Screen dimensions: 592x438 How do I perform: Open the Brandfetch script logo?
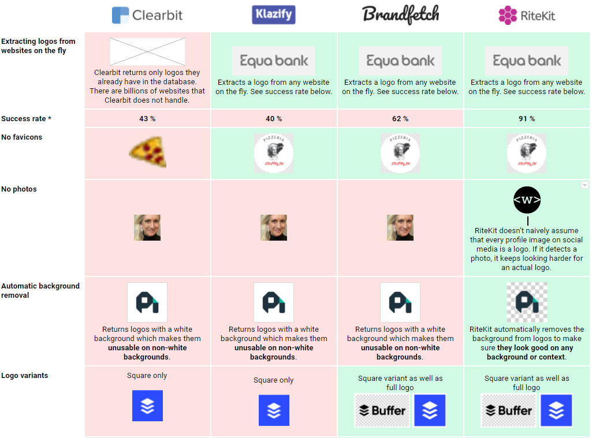[401, 14]
